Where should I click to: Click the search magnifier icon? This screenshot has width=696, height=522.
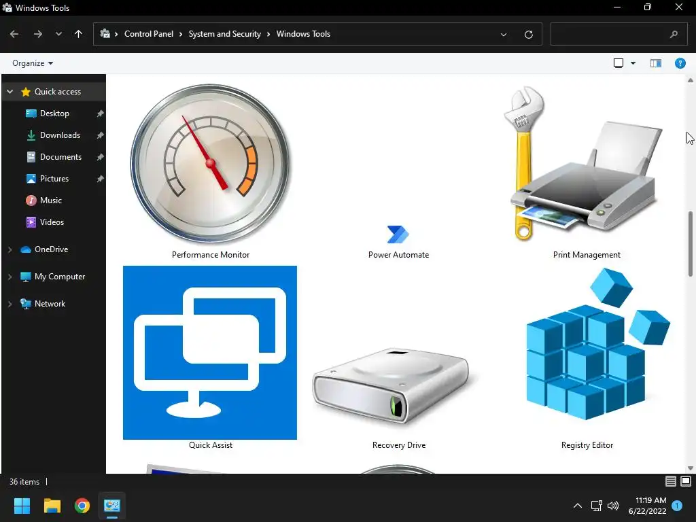(674, 34)
